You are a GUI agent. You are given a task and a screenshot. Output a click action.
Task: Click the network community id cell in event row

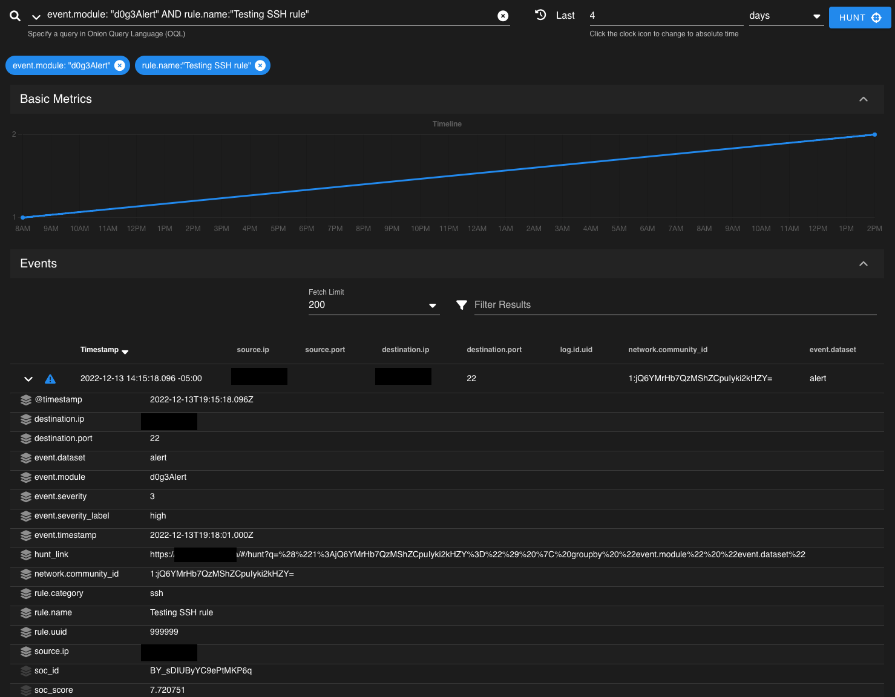(700, 378)
